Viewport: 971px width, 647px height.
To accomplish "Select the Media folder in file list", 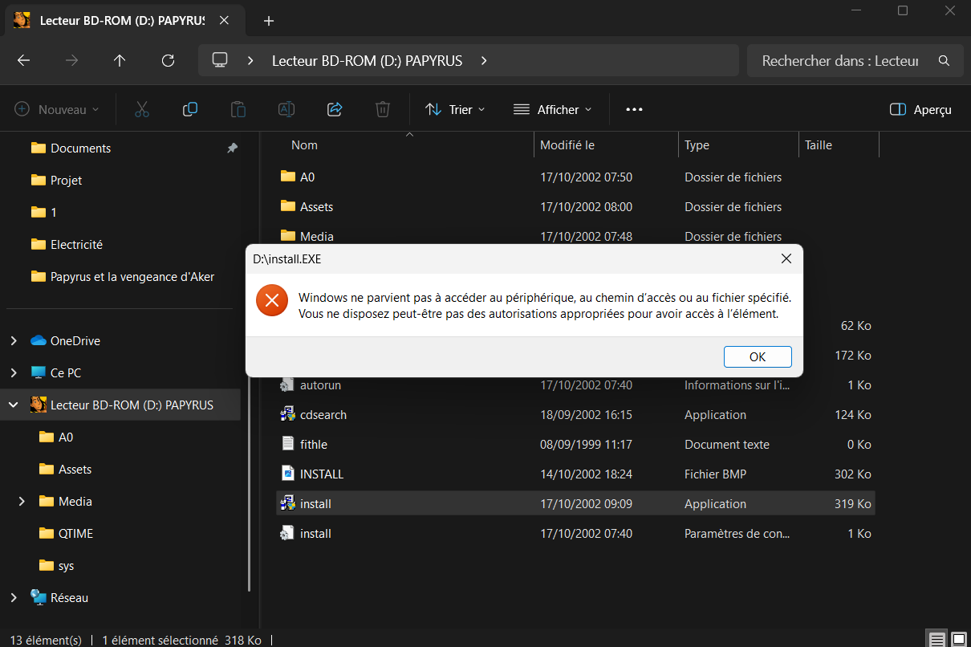I will pos(575,236).
